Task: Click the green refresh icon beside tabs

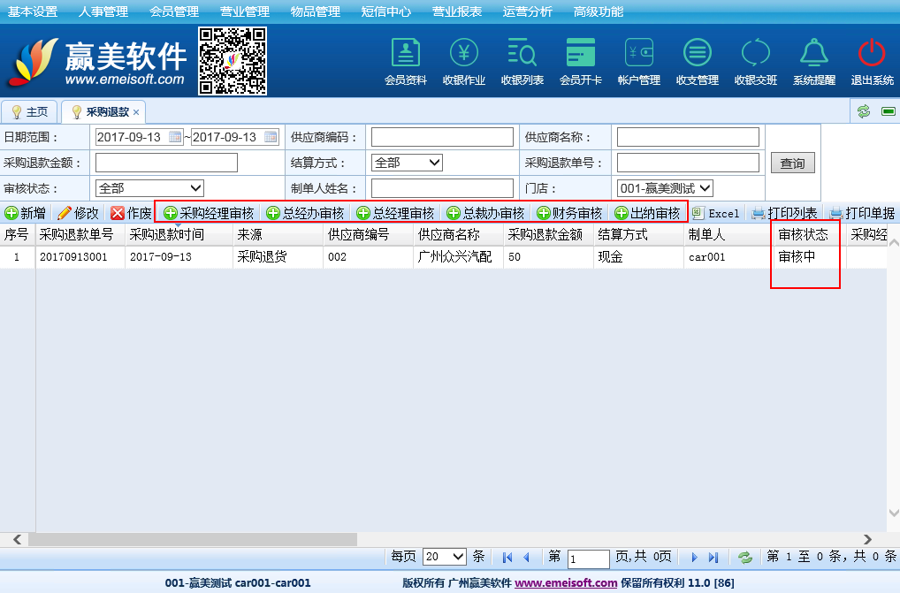Action: (864, 111)
